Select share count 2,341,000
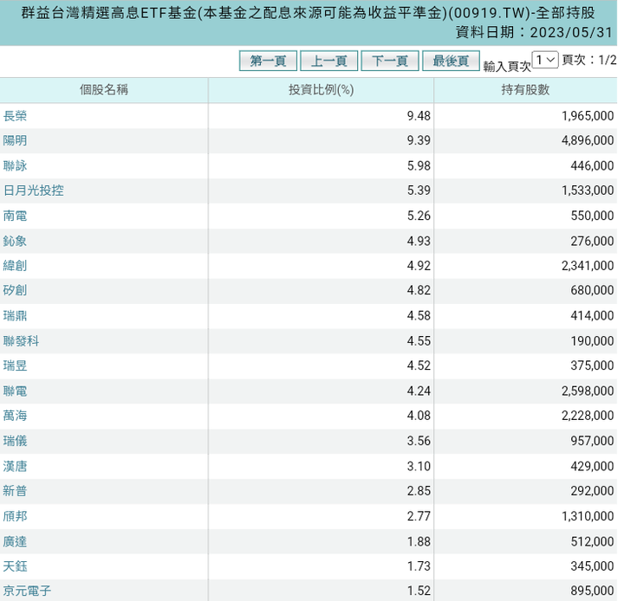The image size is (624, 601). (588, 265)
